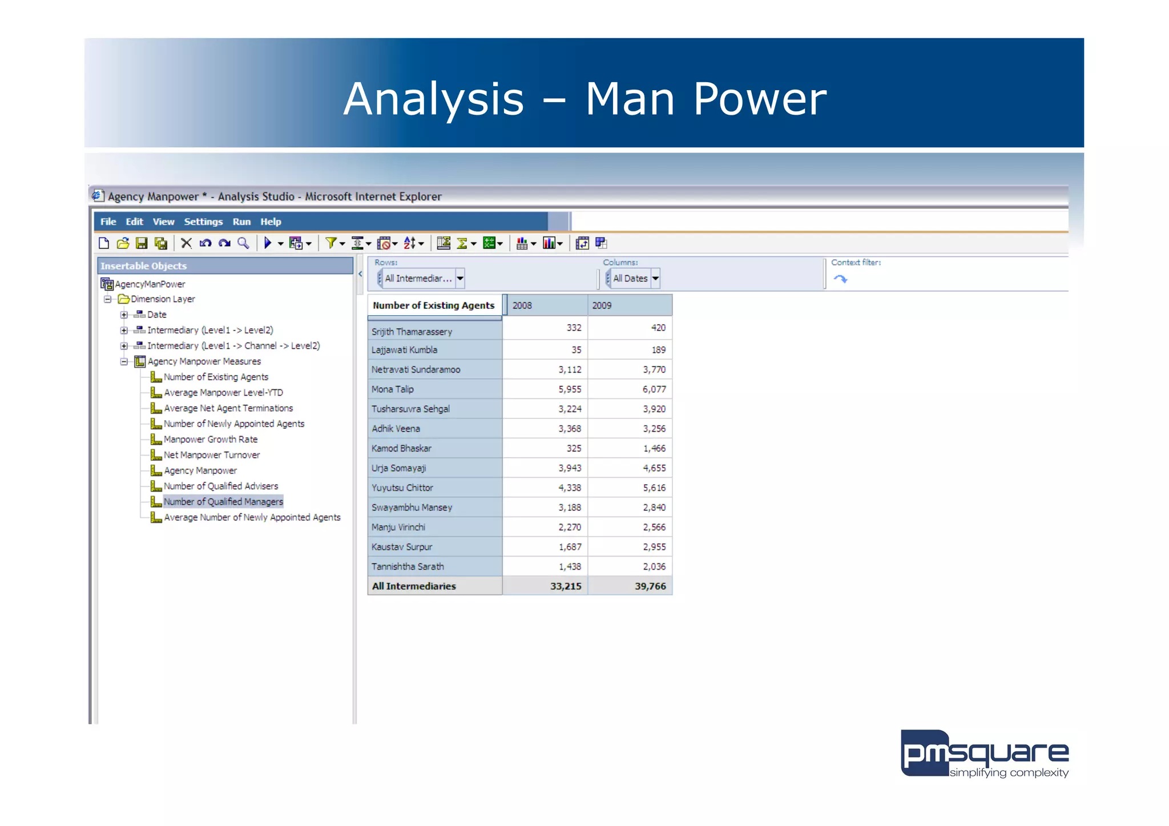The width and height of the screenshot is (1169, 826).
Task: Click the Swap rows and columns icon
Action: pyautogui.click(x=582, y=243)
